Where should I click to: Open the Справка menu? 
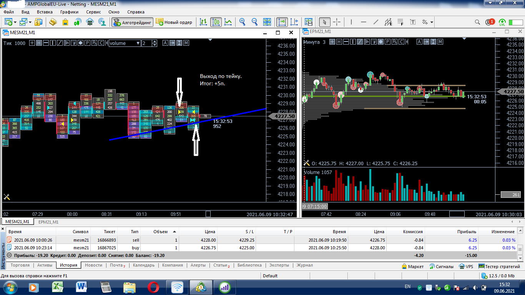(x=136, y=12)
